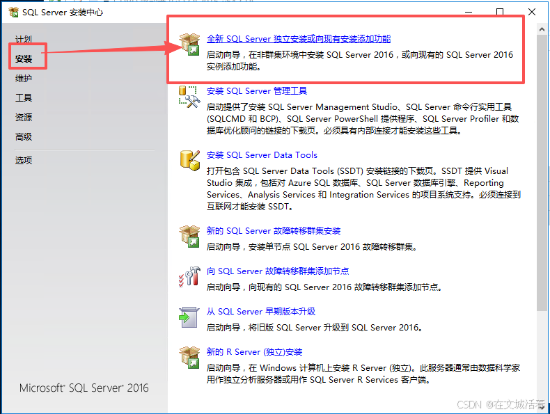The image size is (550, 414).
Task: Click the scrollbar track below the thumb
Action: (x=542, y=356)
